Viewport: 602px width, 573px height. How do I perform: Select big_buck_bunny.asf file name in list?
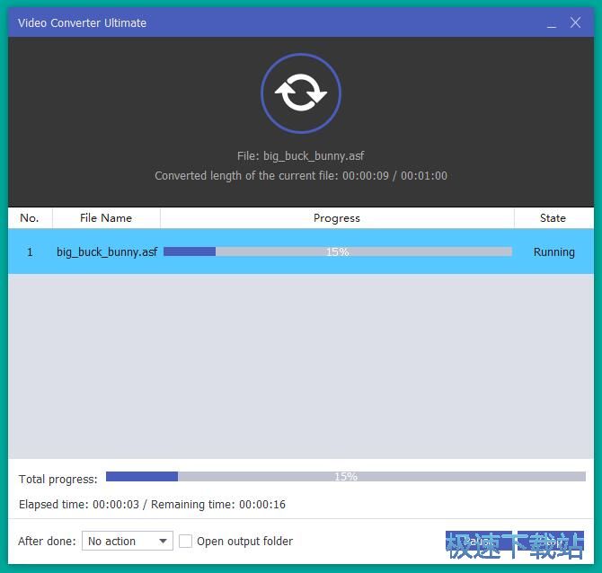(x=107, y=251)
